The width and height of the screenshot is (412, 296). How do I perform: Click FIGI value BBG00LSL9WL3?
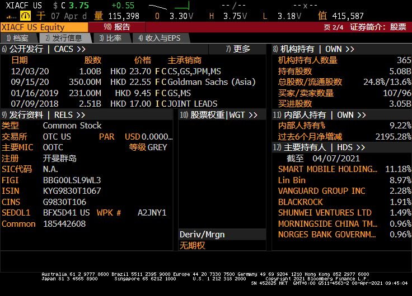point(72,180)
